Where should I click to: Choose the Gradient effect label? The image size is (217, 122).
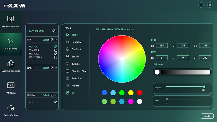(76, 49)
